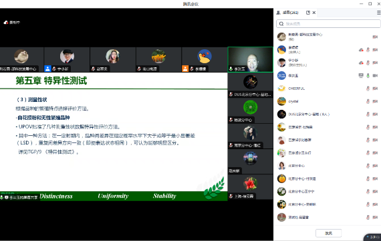Toggle muted microphone in the DUS北京分中心 row
The width and height of the screenshot is (381, 241).
click(x=368, y=115)
